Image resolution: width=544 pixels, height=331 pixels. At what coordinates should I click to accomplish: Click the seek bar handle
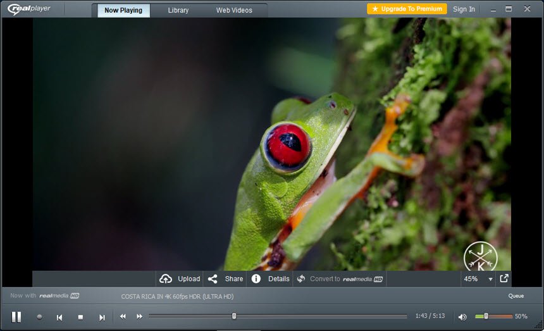click(234, 316)
